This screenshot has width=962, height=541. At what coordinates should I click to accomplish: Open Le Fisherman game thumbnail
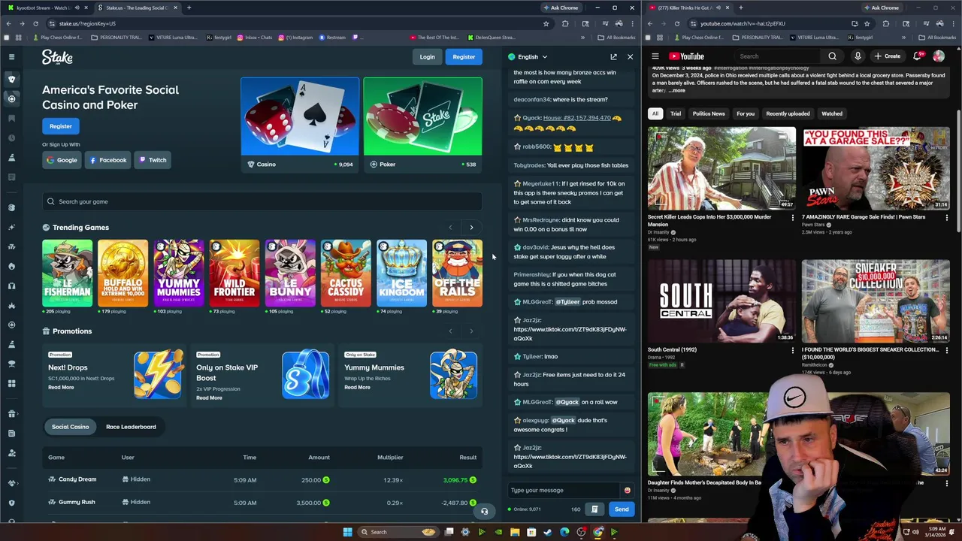click(x=68, y=274)
